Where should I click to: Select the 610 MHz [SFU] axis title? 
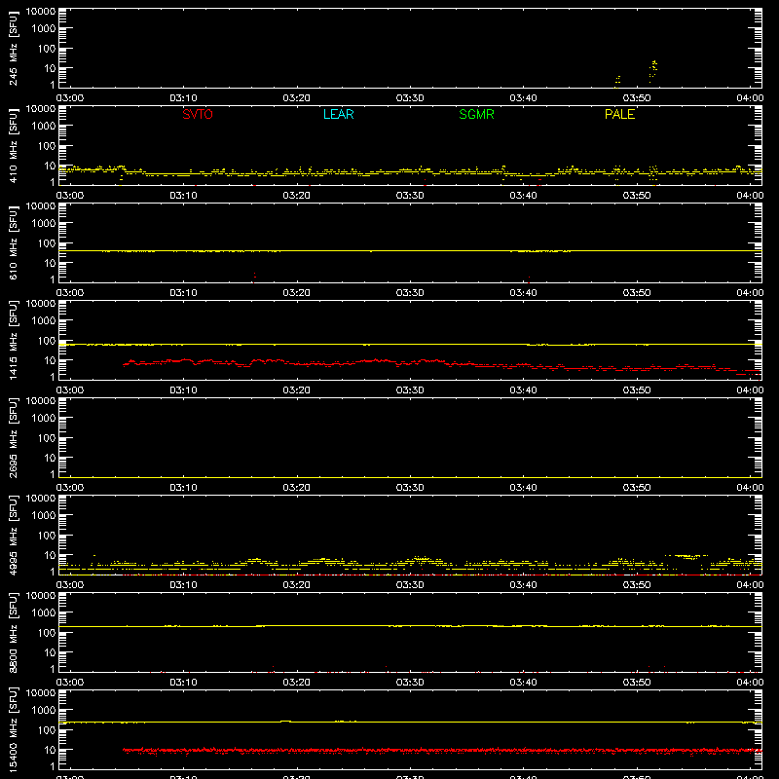[14, 242]
